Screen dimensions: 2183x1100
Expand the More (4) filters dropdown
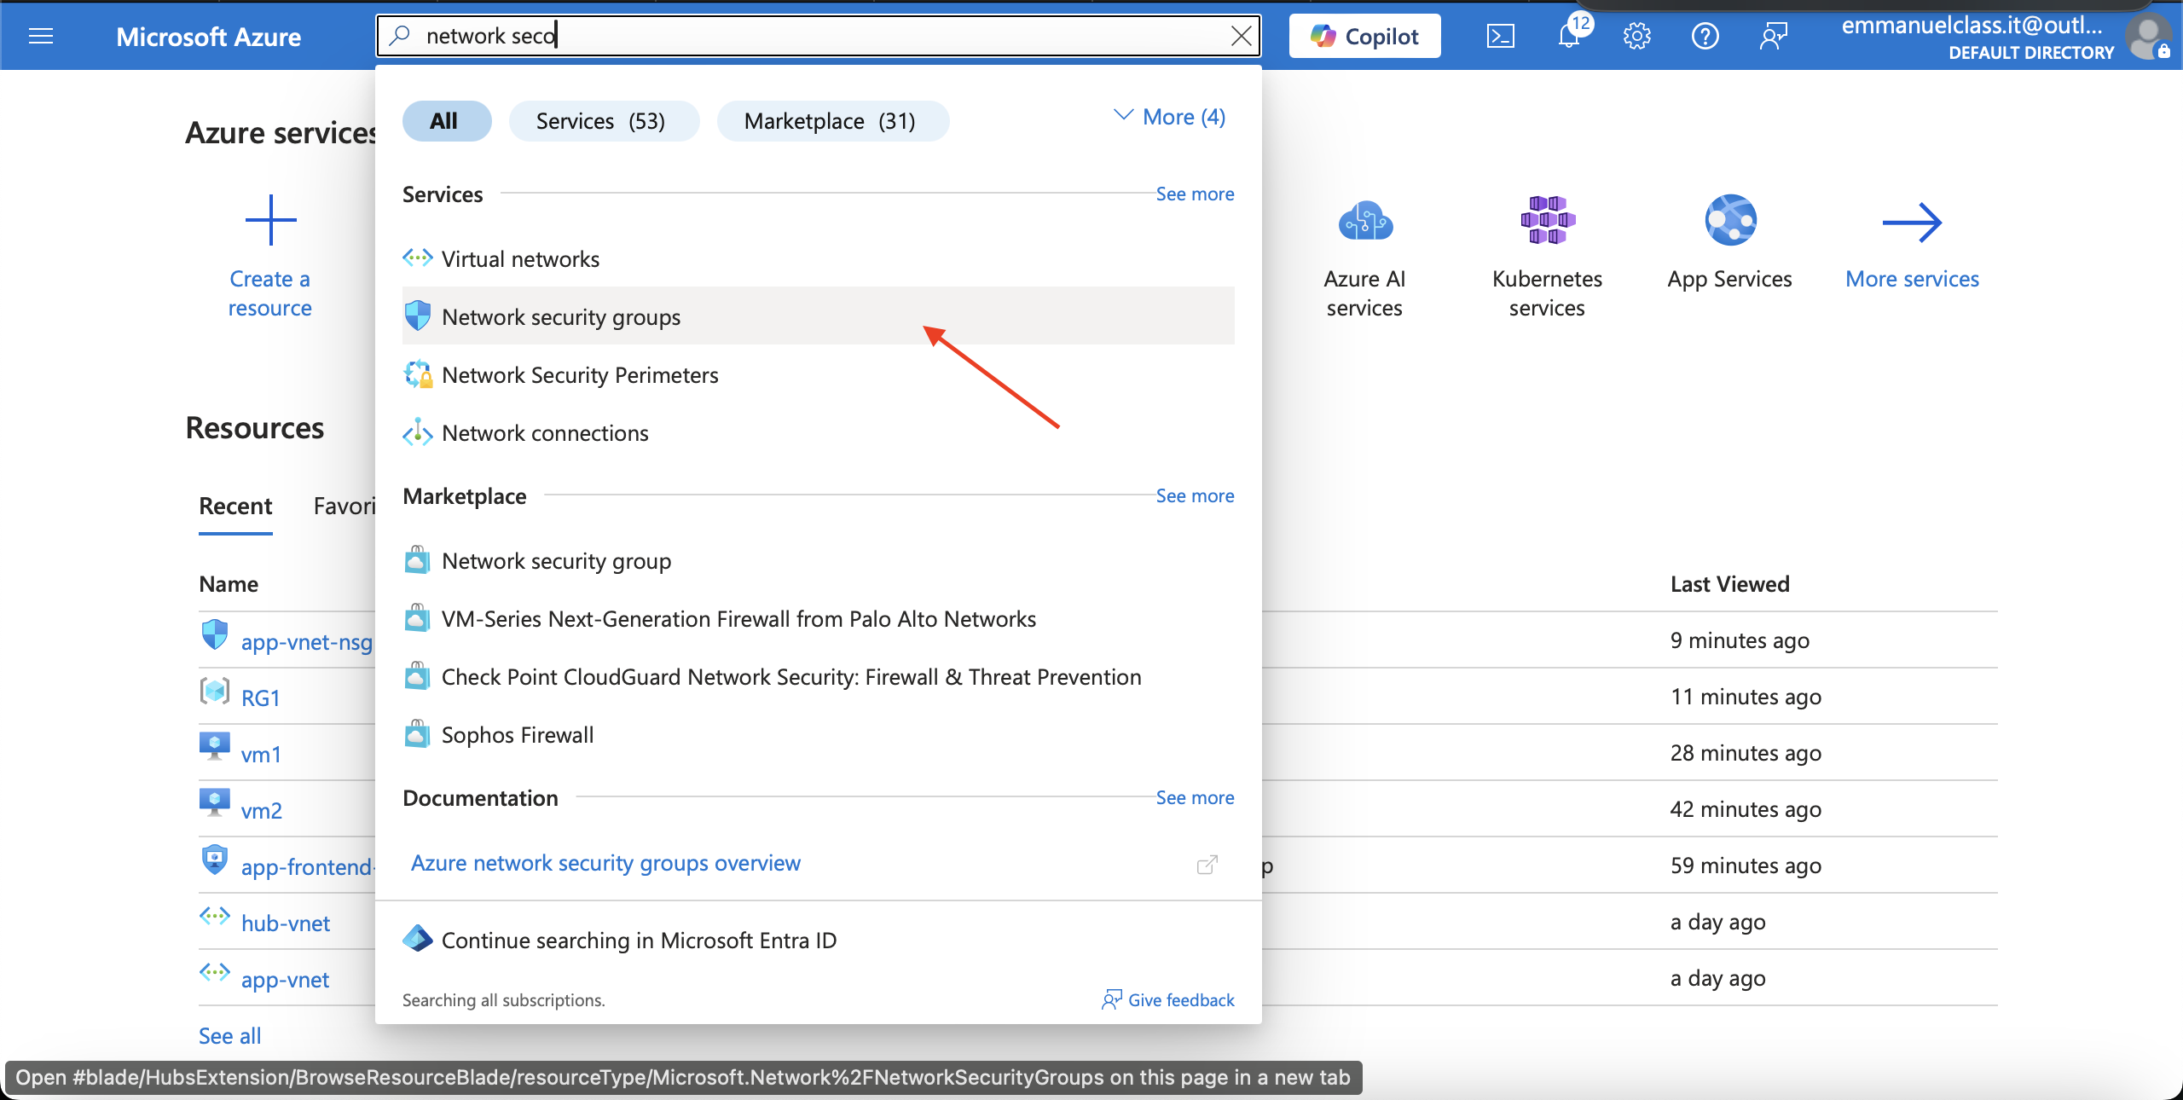click(1169, 117)
